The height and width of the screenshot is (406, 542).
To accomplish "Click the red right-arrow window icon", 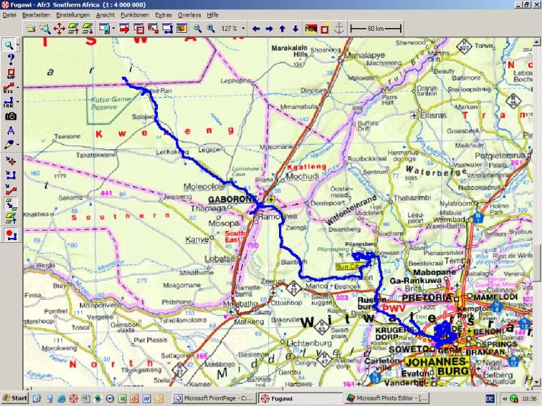I will pos(124,28).
